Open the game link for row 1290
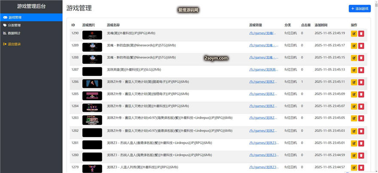 (x=262, y=33)
